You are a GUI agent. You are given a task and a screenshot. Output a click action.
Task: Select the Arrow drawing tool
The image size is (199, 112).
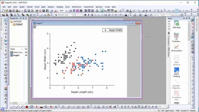point(6,58)
